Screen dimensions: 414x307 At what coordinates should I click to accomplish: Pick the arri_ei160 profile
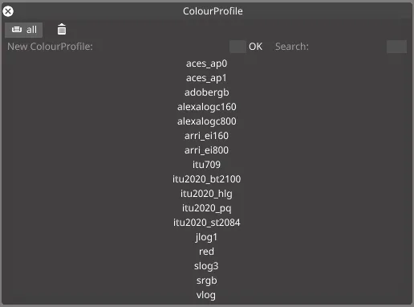(x=207, y=136)
